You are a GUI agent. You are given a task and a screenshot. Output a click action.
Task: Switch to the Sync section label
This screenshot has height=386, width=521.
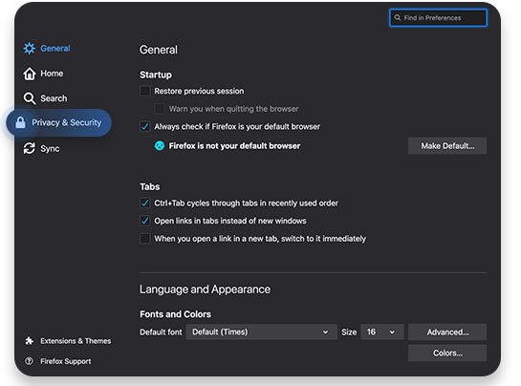[50, 148]
